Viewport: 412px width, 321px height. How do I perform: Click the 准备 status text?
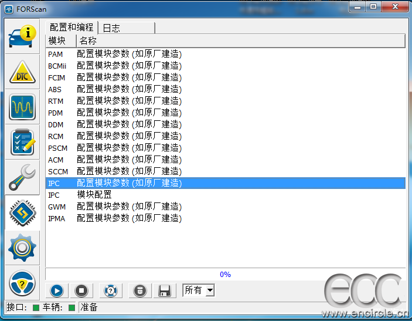[89, 307]
